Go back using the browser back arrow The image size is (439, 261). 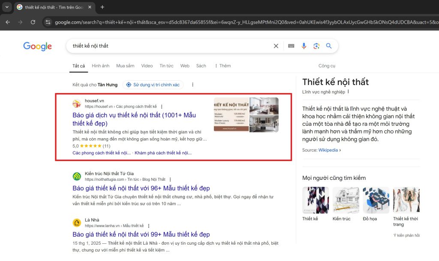click(8, 22)
